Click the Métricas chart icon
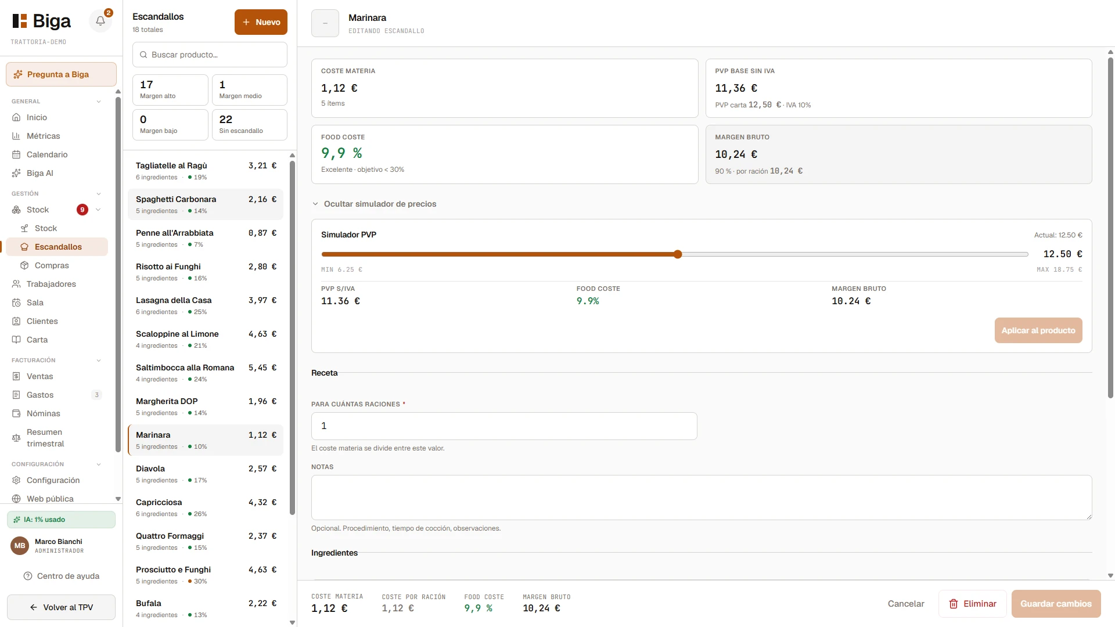 16,136
